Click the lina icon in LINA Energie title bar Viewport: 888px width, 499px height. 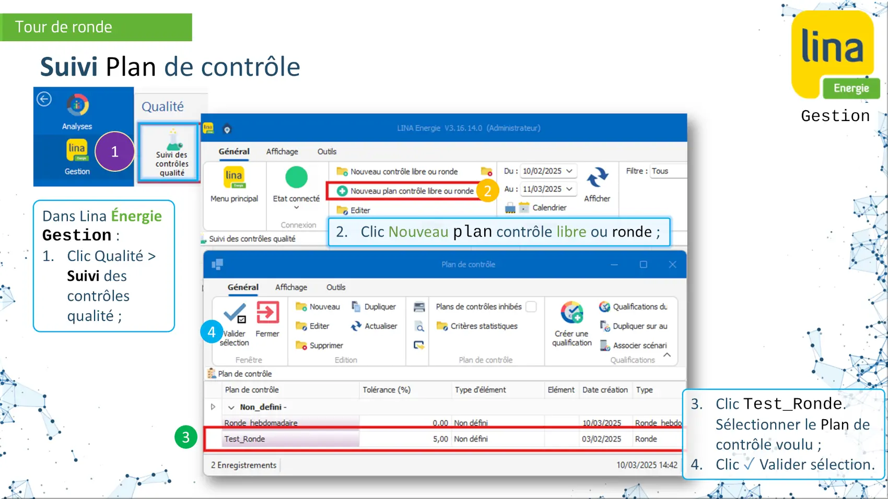(208, 128)
